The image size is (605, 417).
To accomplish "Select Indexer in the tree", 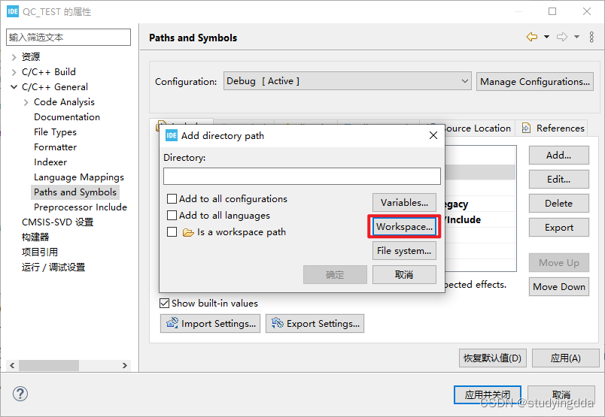I will click(x=50, y=162).
